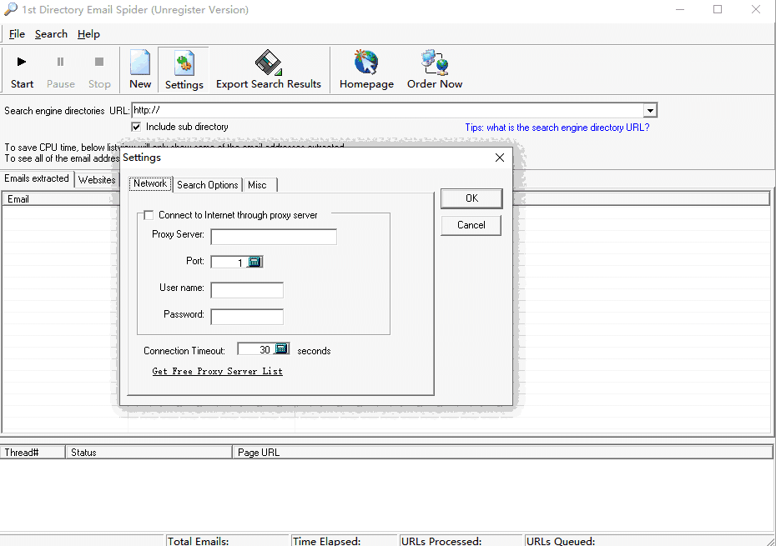Switch to the Search Options tab
Image resolution: width=776 pixels, height=546 pixels.
pos(208,185)
